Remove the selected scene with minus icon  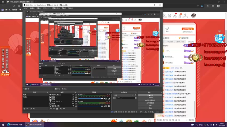click(x=27, y=109)
